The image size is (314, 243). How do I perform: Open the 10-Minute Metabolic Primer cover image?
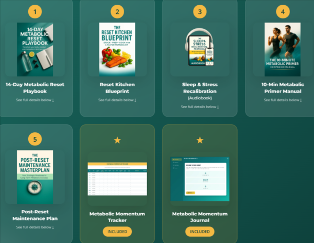coord(283,50)
